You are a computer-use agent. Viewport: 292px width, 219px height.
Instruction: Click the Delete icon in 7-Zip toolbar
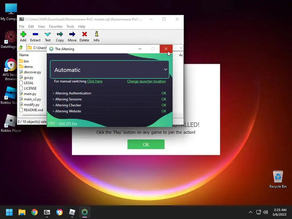(x=84, y=36)
